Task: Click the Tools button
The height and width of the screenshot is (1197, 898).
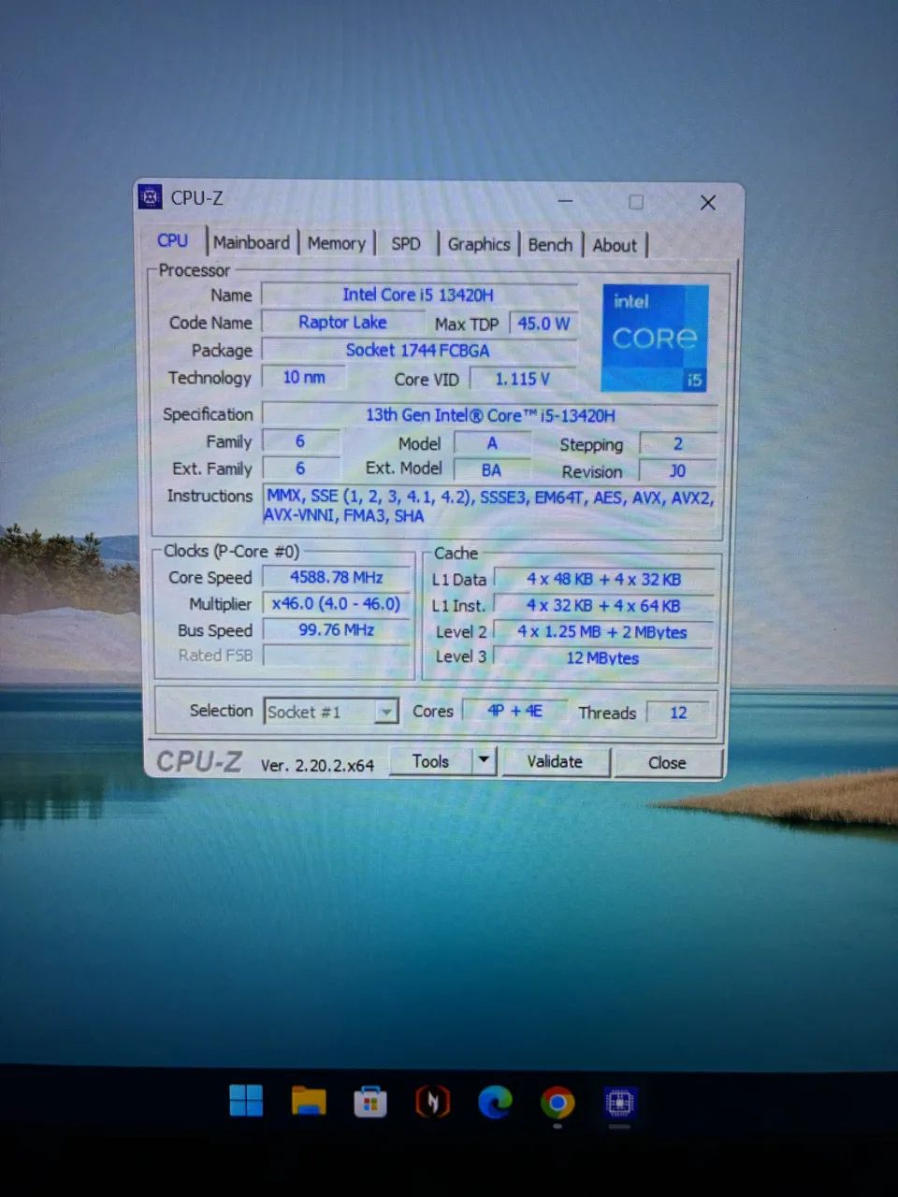Action: click(x=430, y=761)
